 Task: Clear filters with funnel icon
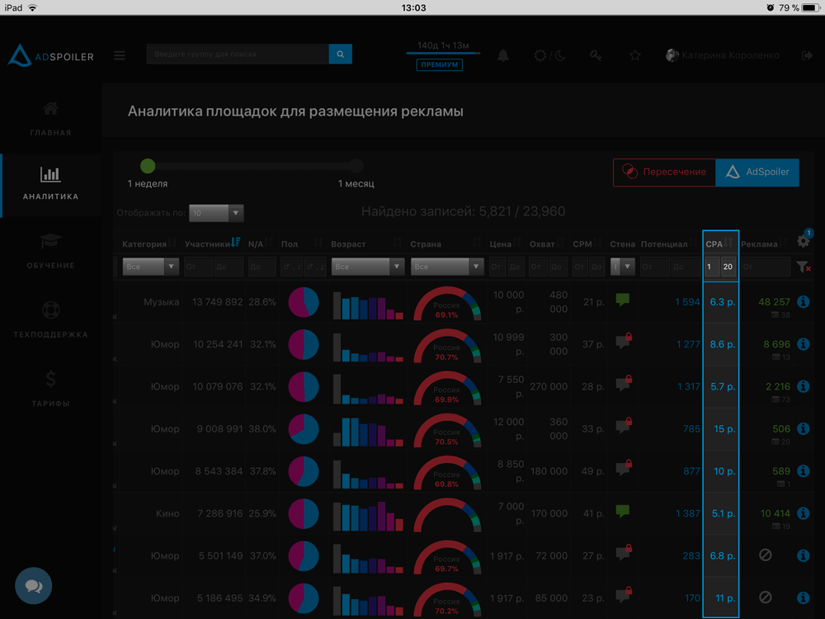[804, 267]
